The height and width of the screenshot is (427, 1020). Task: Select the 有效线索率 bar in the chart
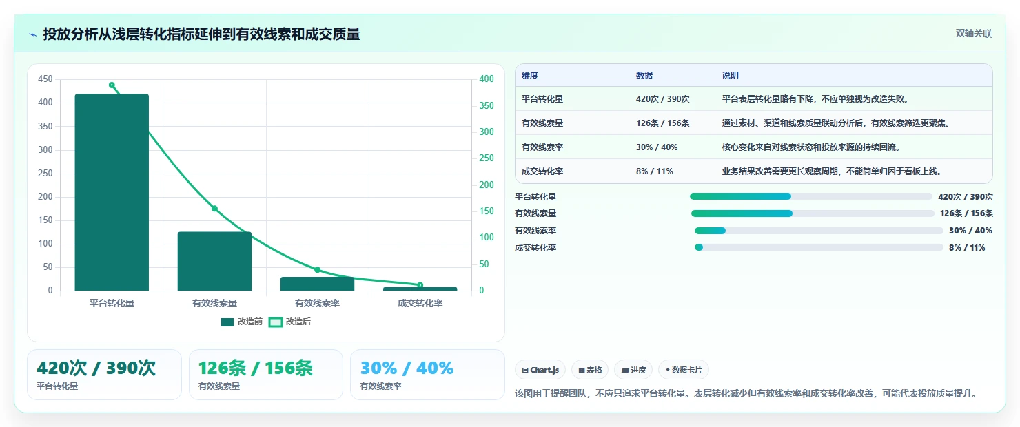(317, 284)
